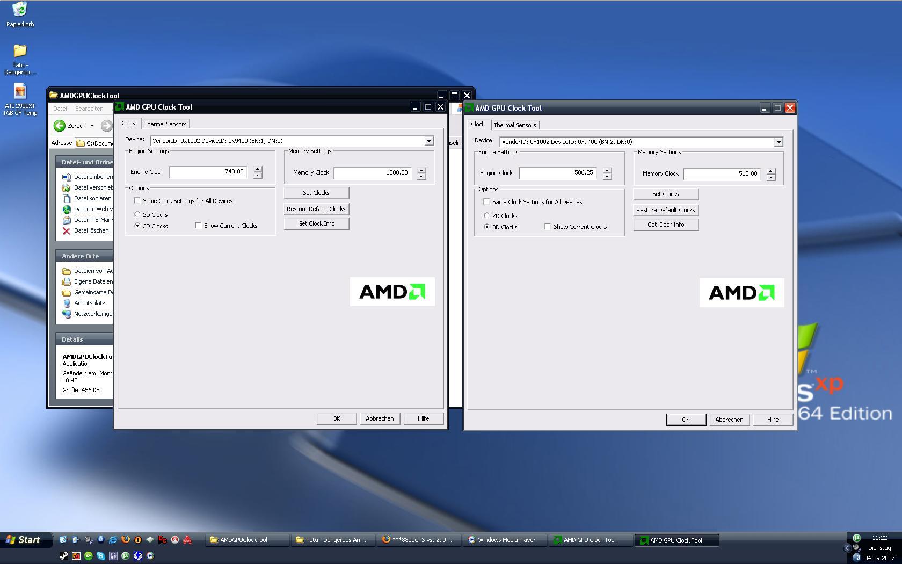Click OK in right Clock Tool window

(x=686, y=420)
